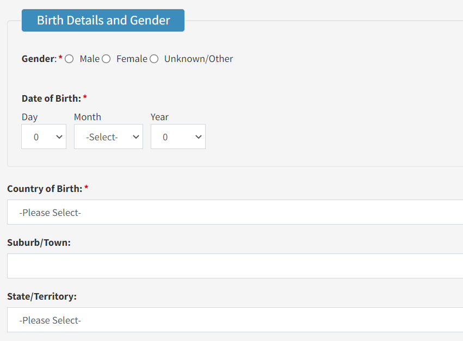Click into the Suburb/Town text field
The image size is (463, 341).
[x=235, y=266]
